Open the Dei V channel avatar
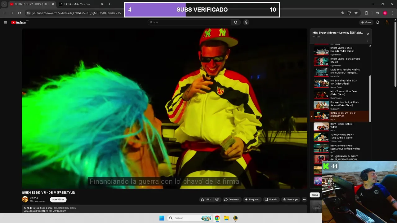The width and height of the screenshot is (397, 223). pos(25,199)
